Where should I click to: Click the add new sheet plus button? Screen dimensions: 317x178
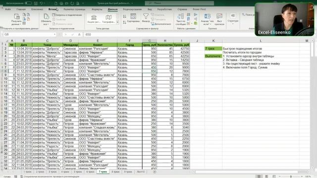(155, 172)
